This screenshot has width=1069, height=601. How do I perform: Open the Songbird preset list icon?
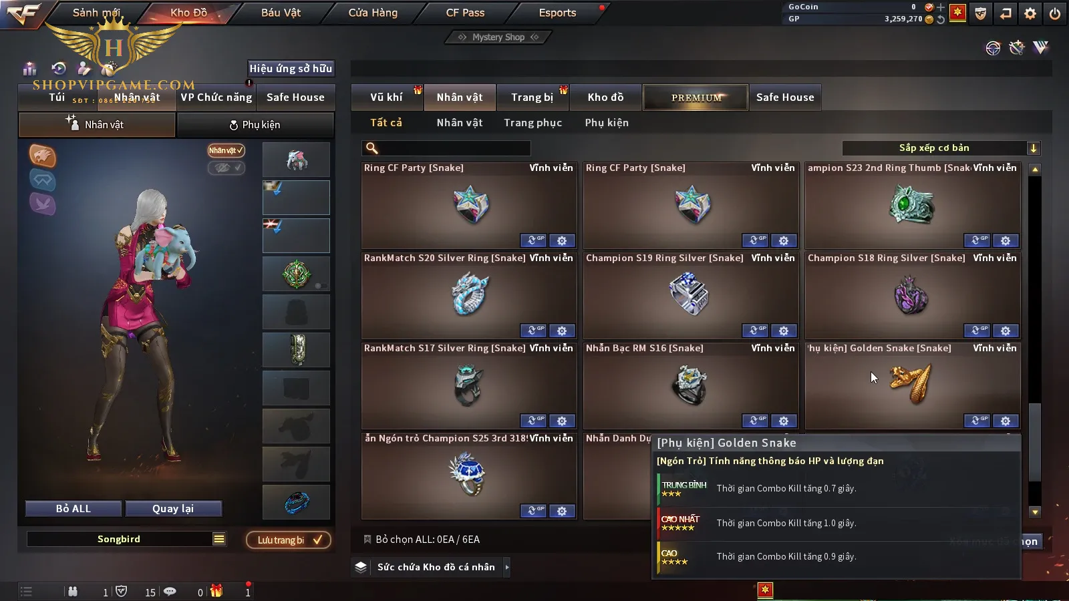218,539
